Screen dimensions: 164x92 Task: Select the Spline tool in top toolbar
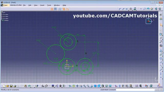pos(145,9)
